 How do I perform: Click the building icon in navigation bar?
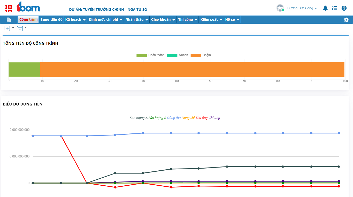[x=9, y=20]
